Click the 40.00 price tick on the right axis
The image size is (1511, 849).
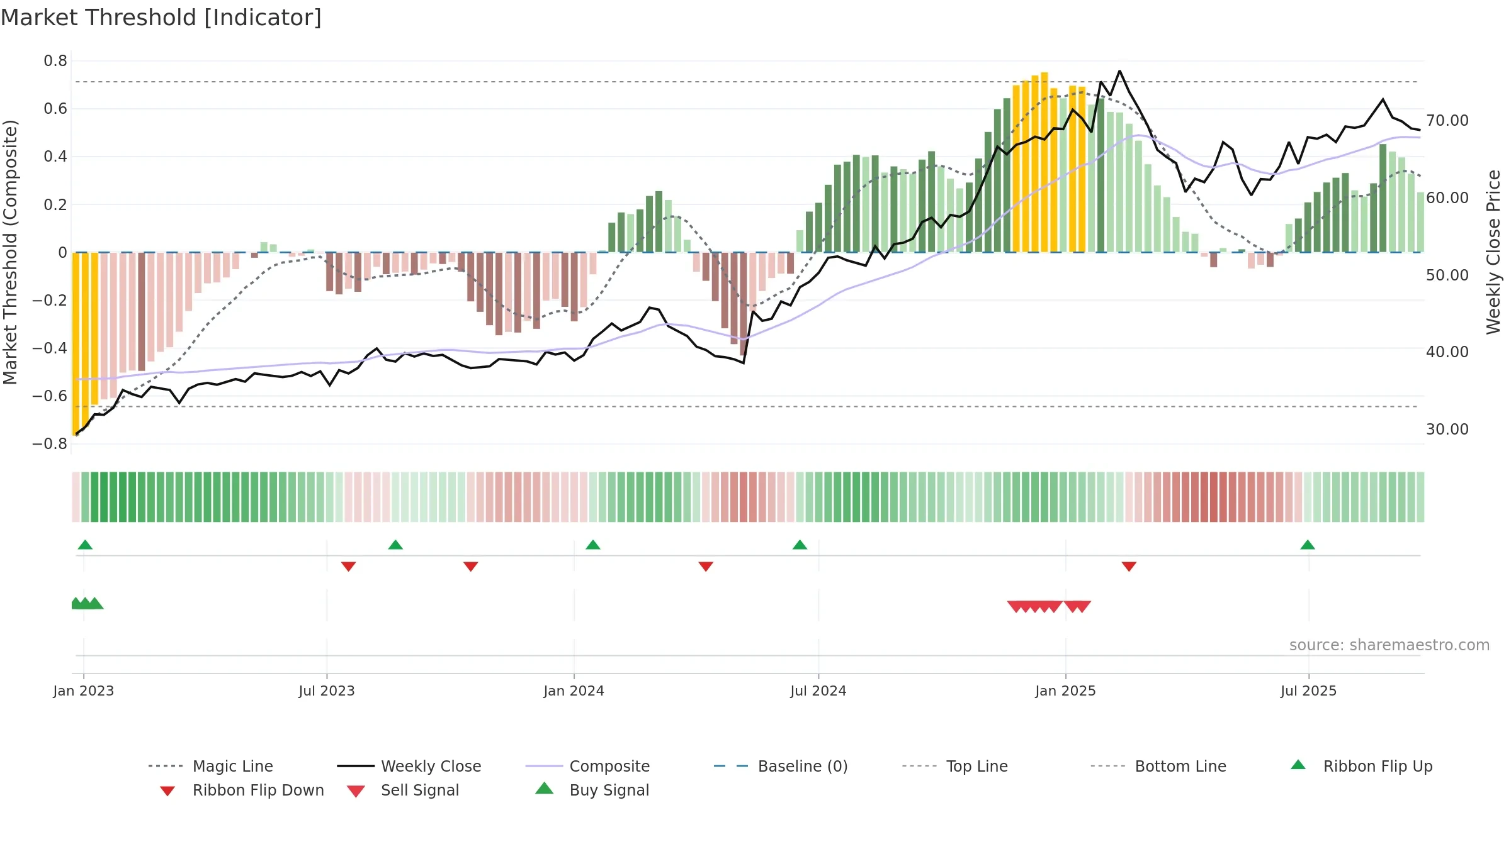[x=1447, y=352]
